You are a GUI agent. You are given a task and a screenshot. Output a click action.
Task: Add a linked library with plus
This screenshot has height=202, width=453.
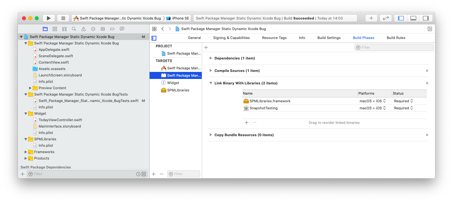pos(246,123)
